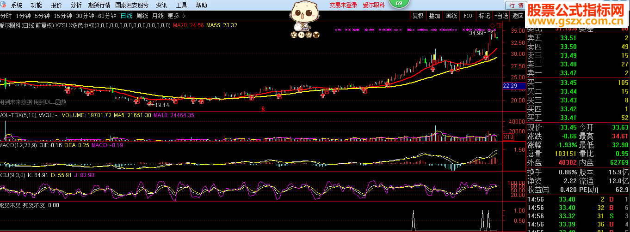Open the 资讯 menu
The width and height of the screenshot is (630, 232).
click(x=162, y=5)
